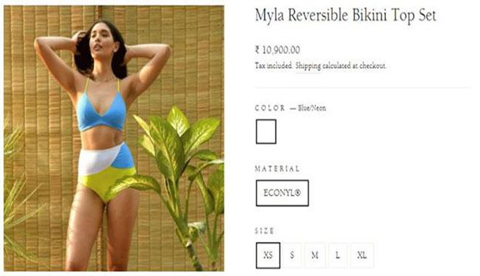Switch size to XL
Screen dimensions: 480x276
click(362, 255)
